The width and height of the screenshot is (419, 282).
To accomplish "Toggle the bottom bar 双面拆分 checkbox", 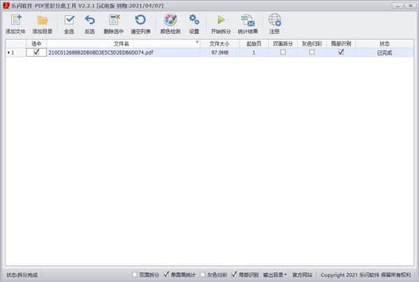I will [135, 274].
